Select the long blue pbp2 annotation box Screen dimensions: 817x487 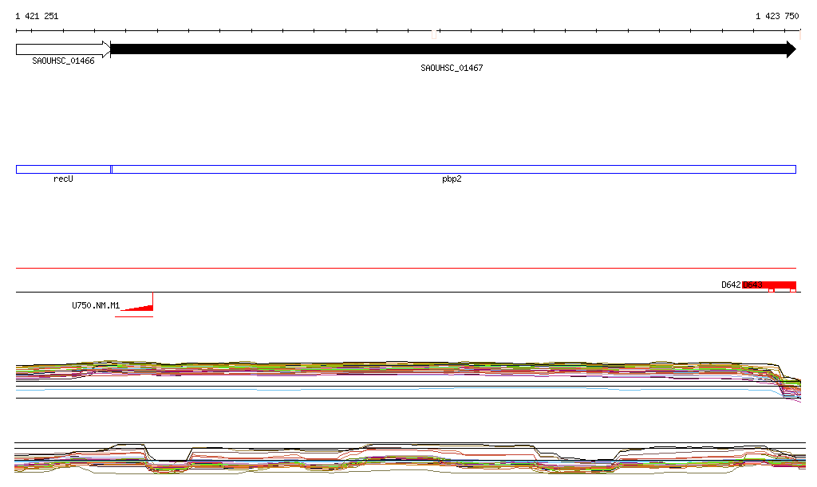coord(452,169)
